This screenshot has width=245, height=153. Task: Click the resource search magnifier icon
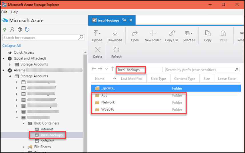click(x=81, y=37)
